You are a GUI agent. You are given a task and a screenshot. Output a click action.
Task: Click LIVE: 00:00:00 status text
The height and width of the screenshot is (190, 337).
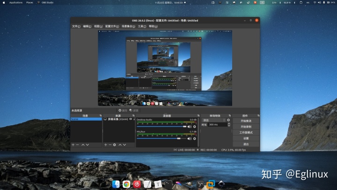click(x=186, y=150)
